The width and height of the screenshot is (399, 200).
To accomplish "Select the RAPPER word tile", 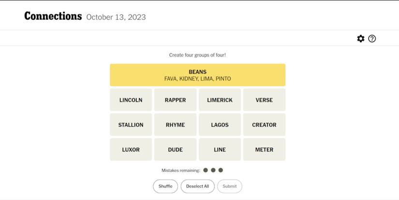I will (x=175, y=100).
